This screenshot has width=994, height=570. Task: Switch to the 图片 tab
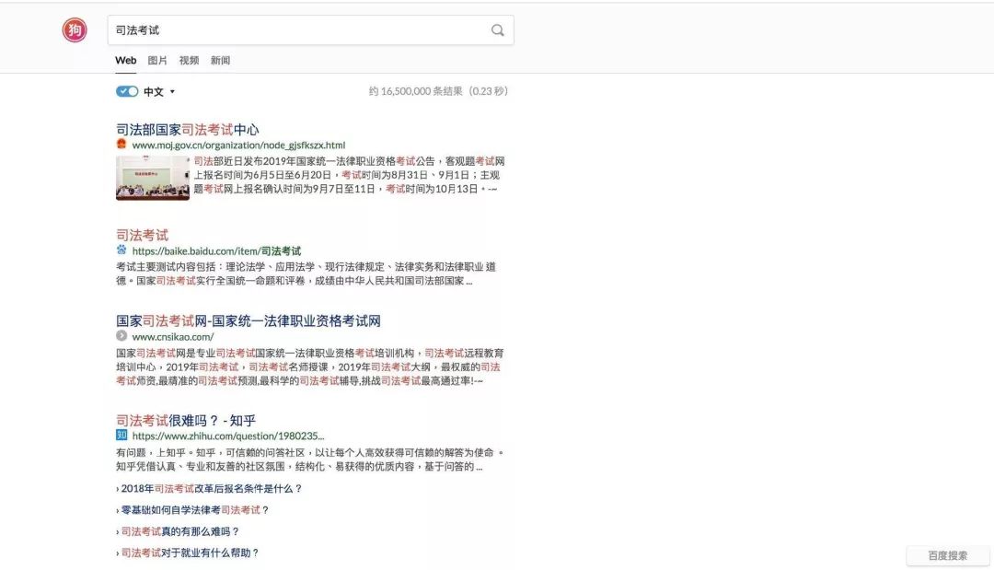[x=157, y=60]
